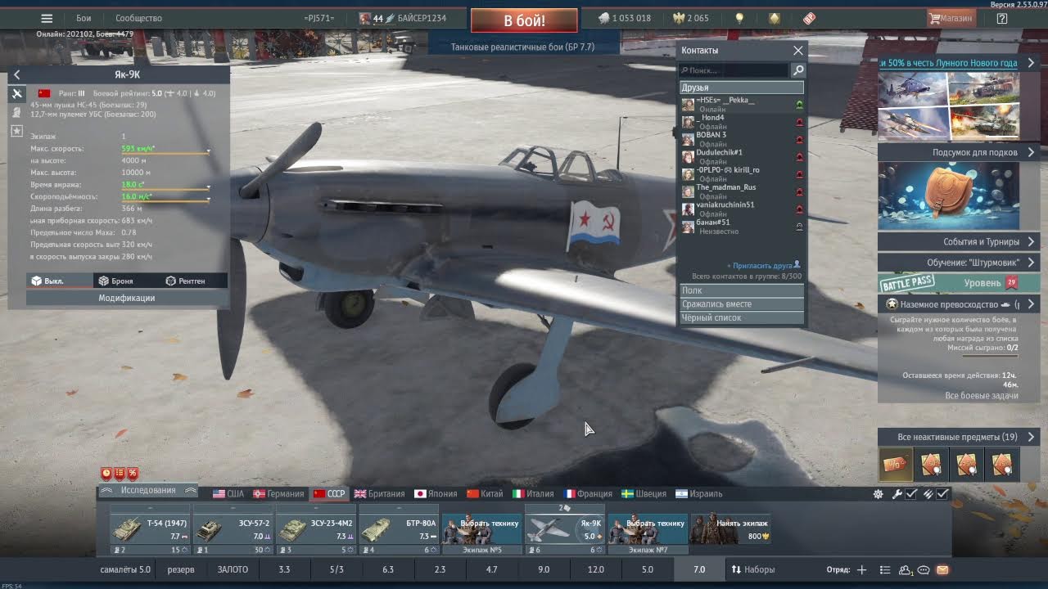
Task: Collapse the Як-9К info panel arrow
Action: (16, 74)
